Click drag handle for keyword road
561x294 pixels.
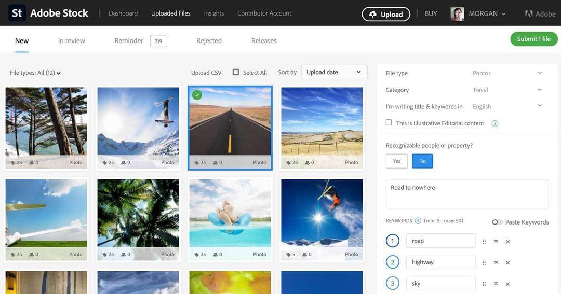(484, 242)
